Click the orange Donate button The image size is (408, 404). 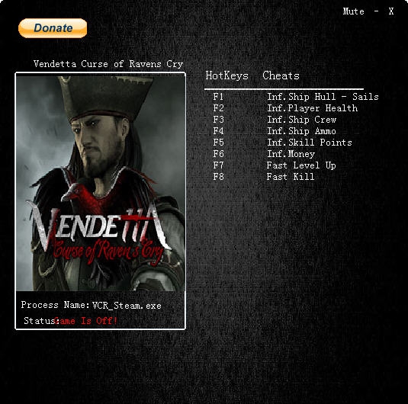pos(53,28)
